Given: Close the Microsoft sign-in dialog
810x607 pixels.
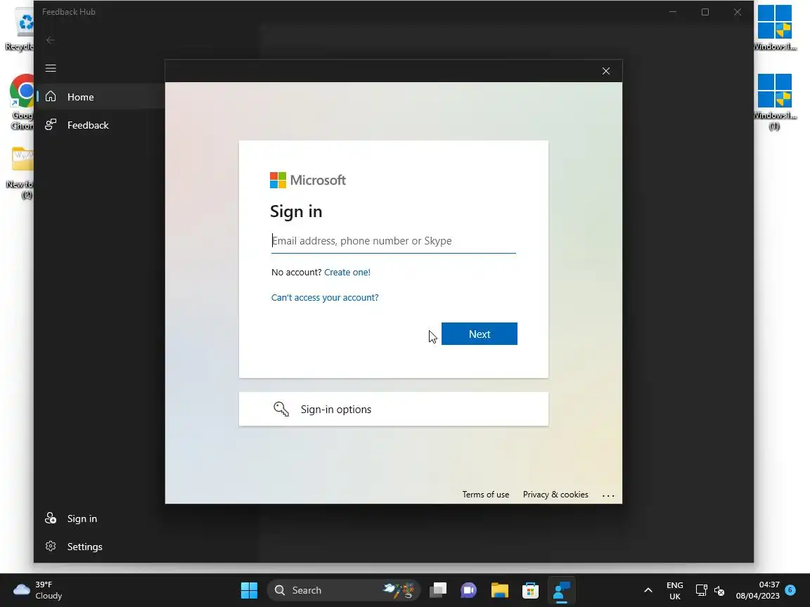Looking at the screenshot, I should (606, 71).
